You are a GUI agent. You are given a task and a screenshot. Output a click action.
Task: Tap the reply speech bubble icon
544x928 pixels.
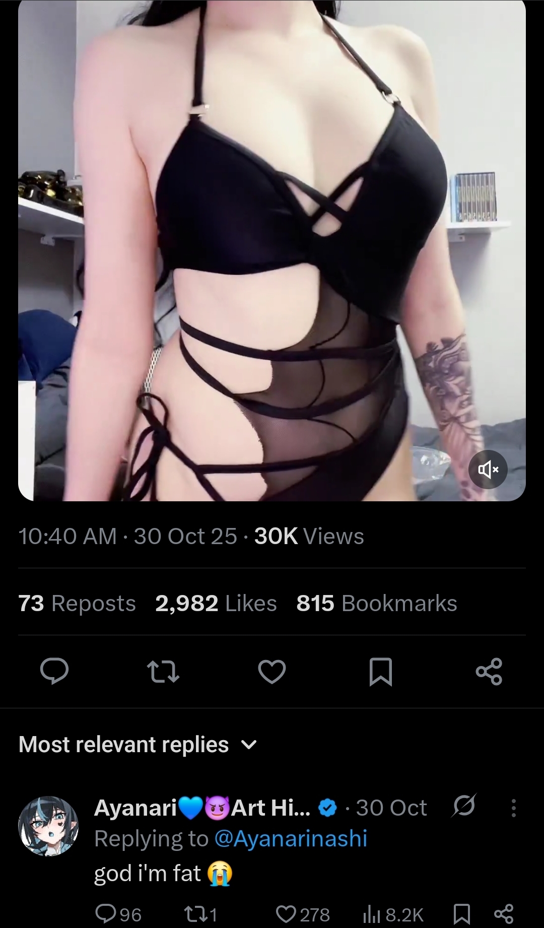(x=54, y=672)
